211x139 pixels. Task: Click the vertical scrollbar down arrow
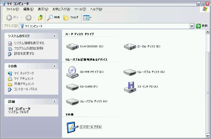(x=208, y=135)
